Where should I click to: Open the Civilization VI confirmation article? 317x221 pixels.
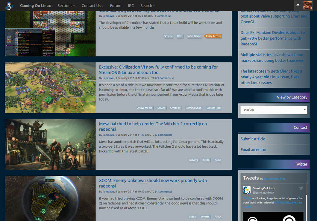158,70
